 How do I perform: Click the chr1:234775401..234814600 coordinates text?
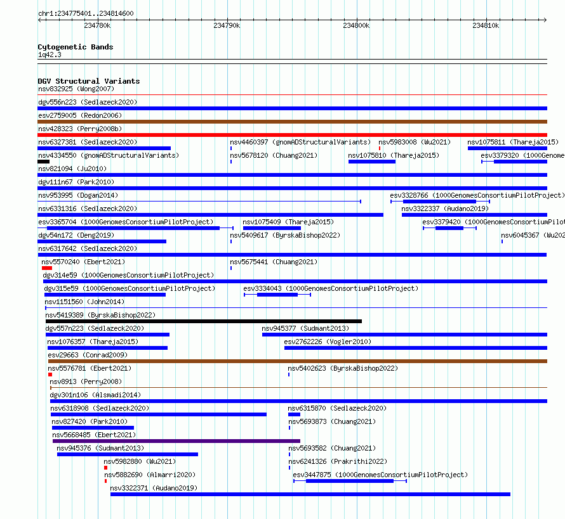pyautogui.click(x=86, y=13)
